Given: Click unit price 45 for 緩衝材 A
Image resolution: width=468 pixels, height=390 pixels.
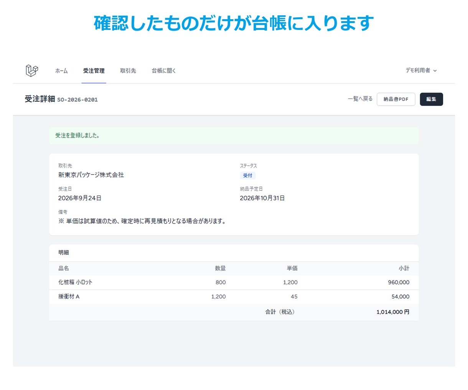Looking at the screenshot, I should click(x=294, y=297).
